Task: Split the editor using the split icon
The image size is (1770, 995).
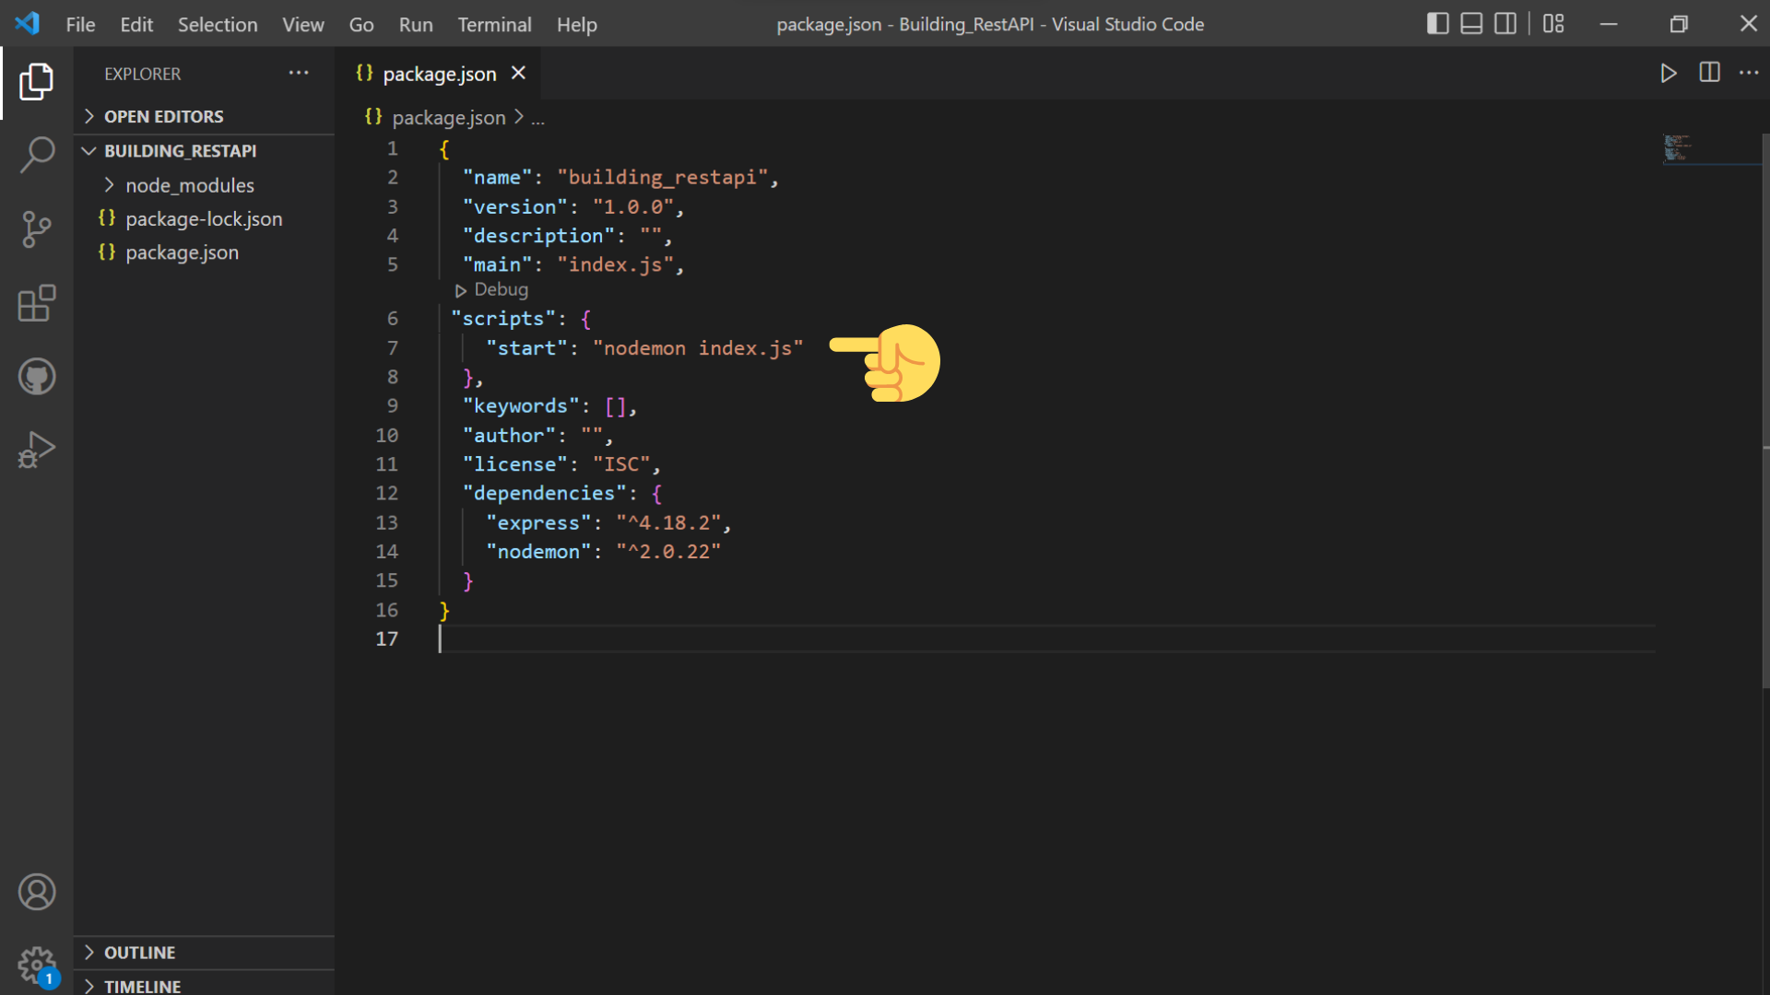Action: click(x=1709, y=73)
